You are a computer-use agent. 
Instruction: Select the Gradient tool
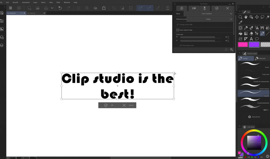point(246,33)
